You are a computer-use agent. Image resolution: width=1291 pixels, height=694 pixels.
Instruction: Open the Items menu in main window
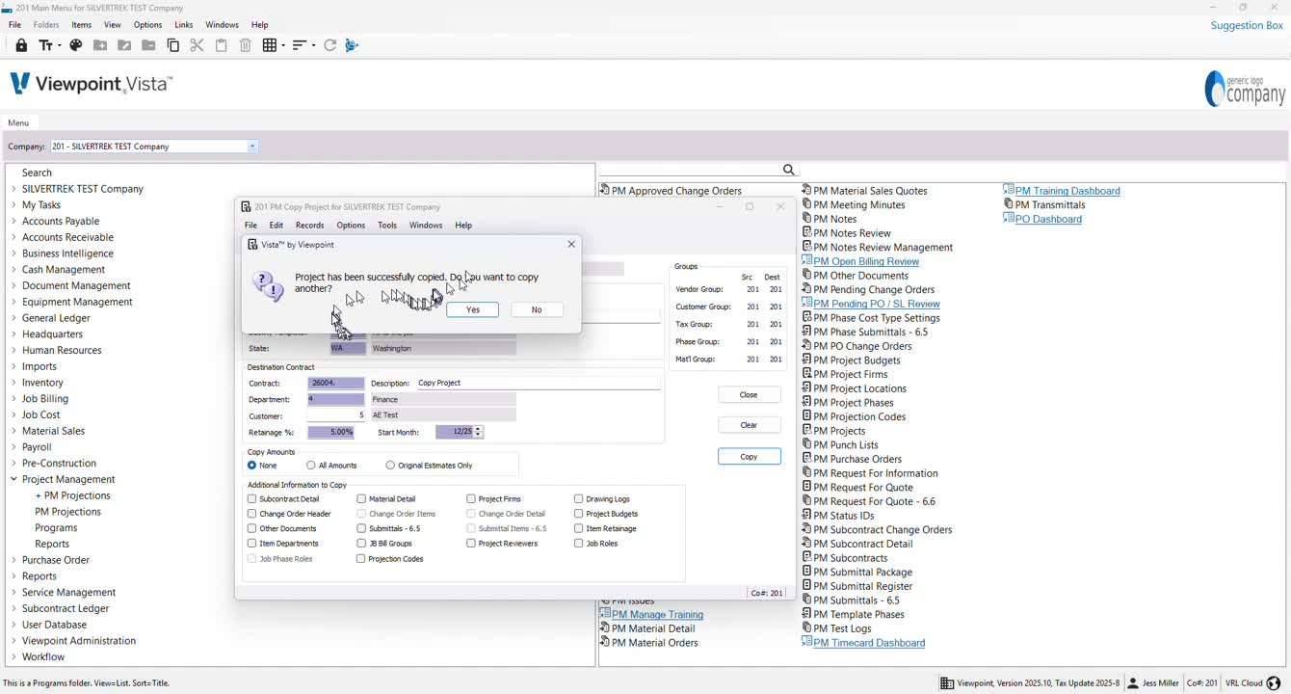82,25
